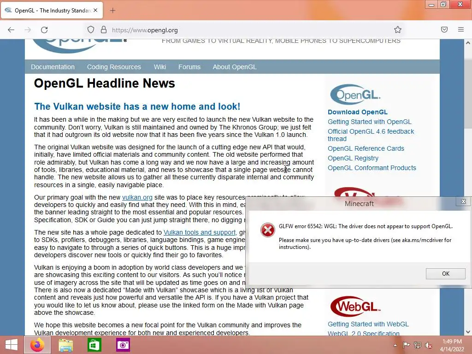Screen dimensions: 472x354
Task: Open the Vulkan website headline link
Action: pyautogui.click(x=137, y=106)
